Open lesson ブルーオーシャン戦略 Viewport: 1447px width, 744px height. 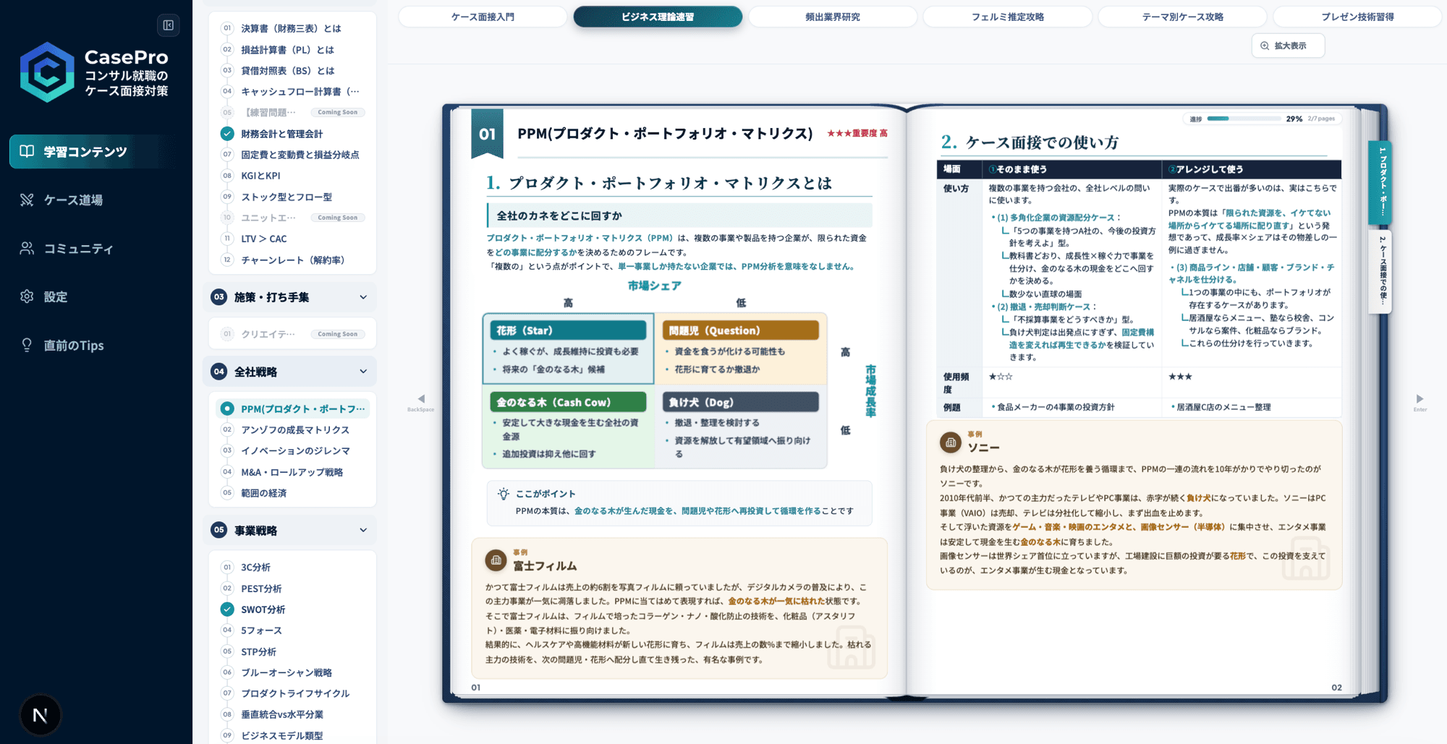[287, 672]
